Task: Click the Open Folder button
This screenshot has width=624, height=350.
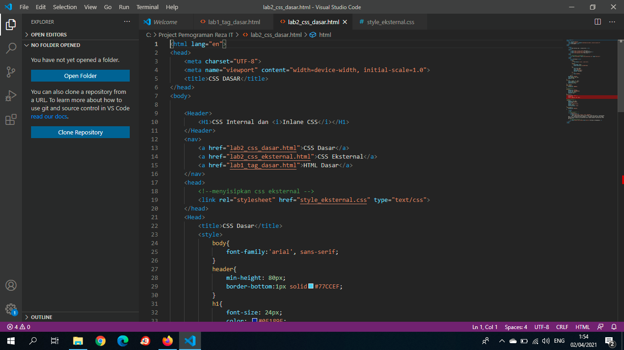Action: 80,76
